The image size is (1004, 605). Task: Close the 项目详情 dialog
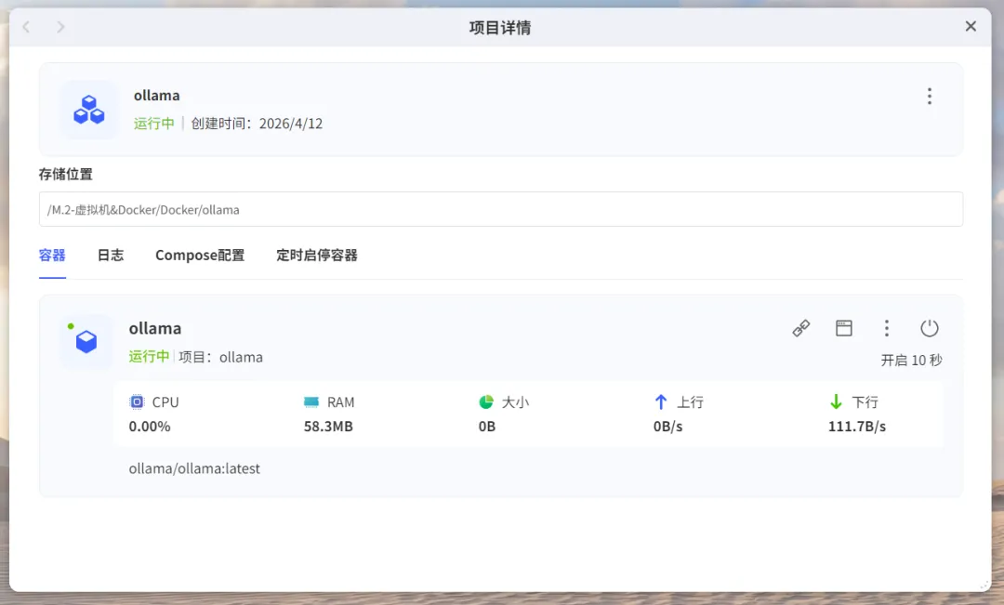pyautogui.click(x=971, y=26)
